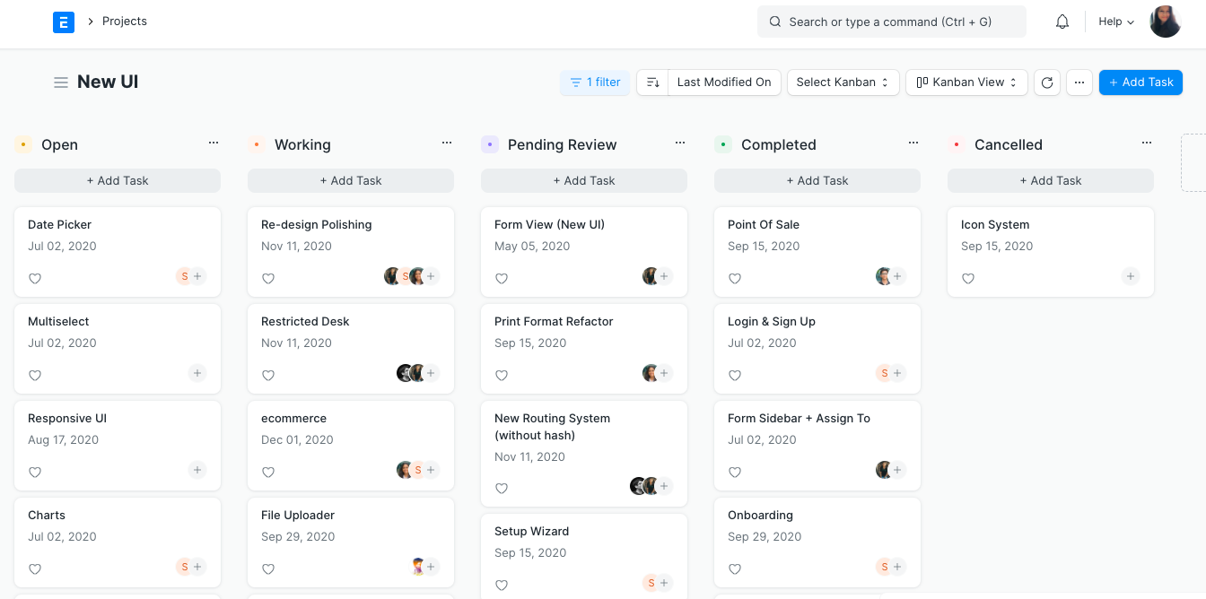Like the Restricted Desk task

(x=268, y=376)
